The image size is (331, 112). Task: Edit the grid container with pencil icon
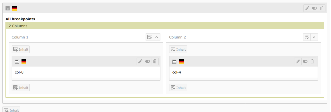click(307, 8)
